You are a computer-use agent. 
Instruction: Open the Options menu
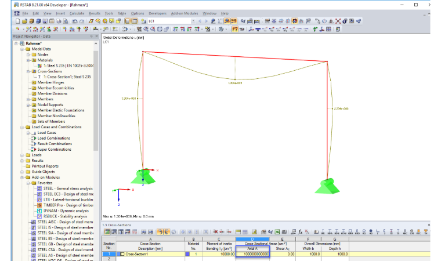(x=138, y=13)
